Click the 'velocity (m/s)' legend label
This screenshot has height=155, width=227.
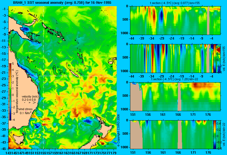tap(30, 96)
